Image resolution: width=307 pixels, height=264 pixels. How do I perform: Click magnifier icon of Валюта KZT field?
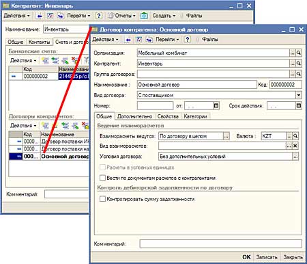(x=295, y=136)
